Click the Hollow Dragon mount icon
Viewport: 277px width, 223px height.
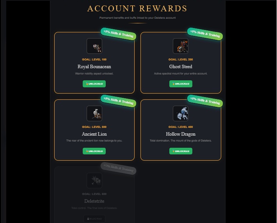point(181,113)
